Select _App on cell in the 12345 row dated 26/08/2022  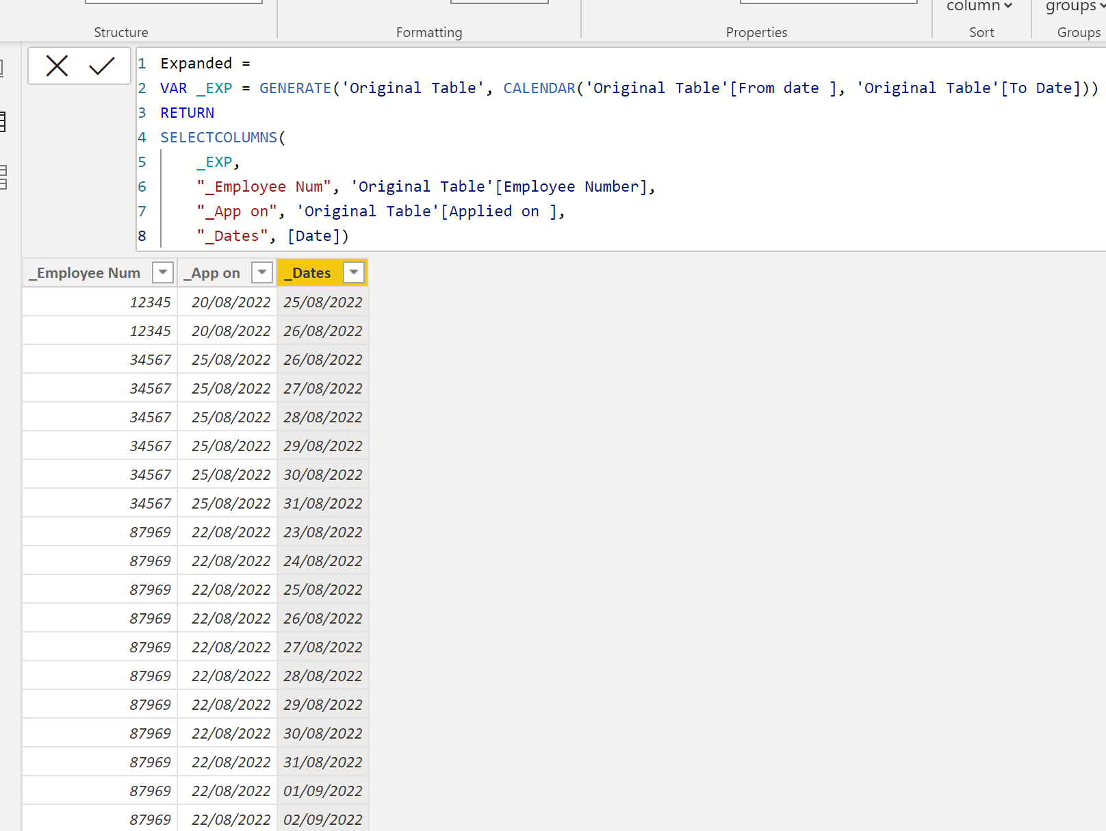227,331
